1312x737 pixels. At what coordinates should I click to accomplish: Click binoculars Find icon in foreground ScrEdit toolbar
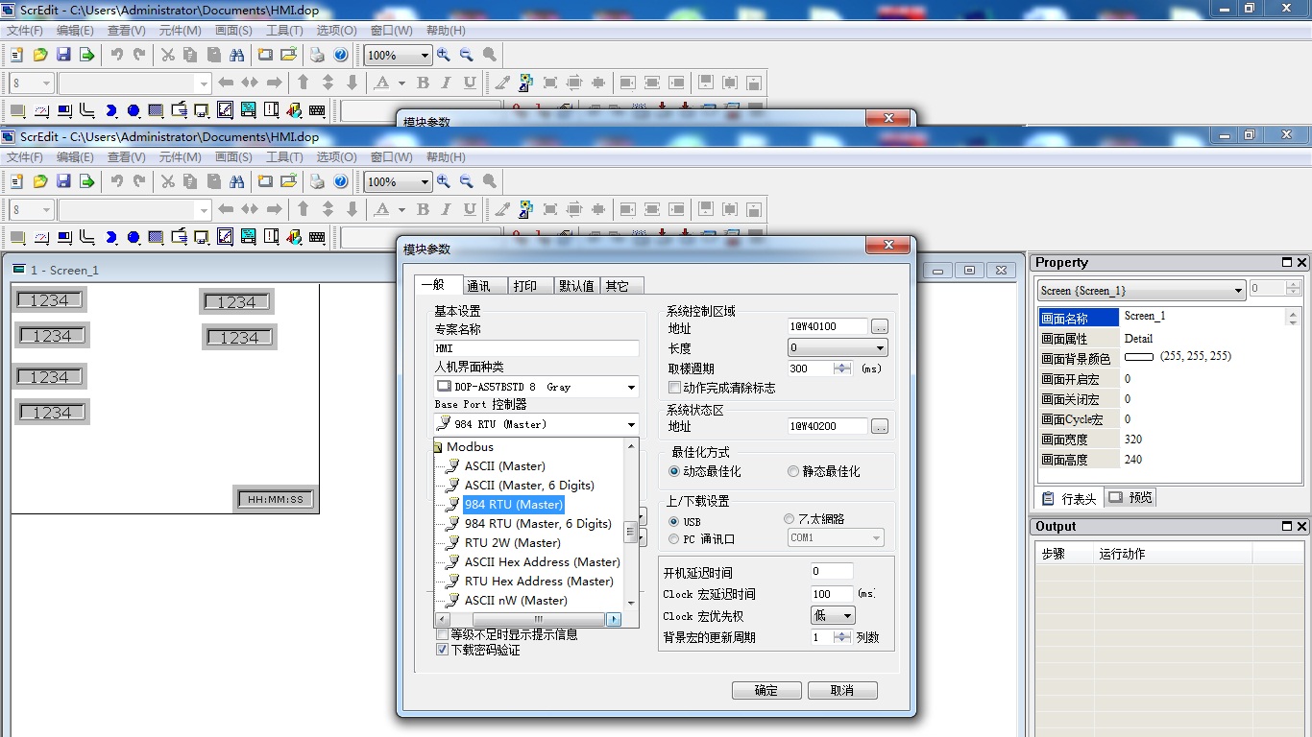[236, 181]
